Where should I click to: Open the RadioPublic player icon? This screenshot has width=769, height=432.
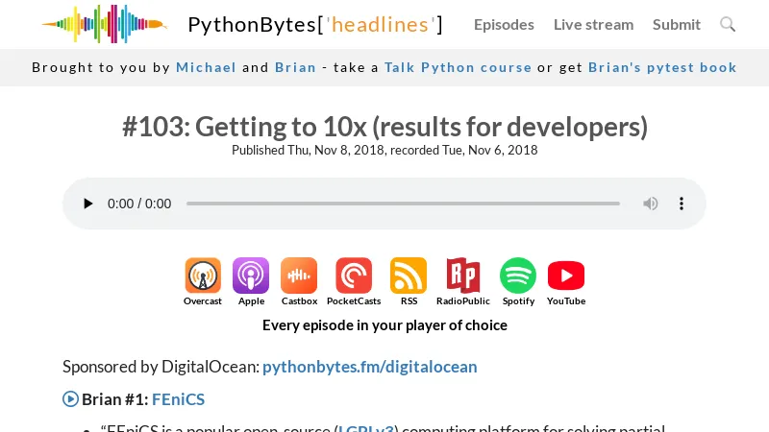point(462,276)
